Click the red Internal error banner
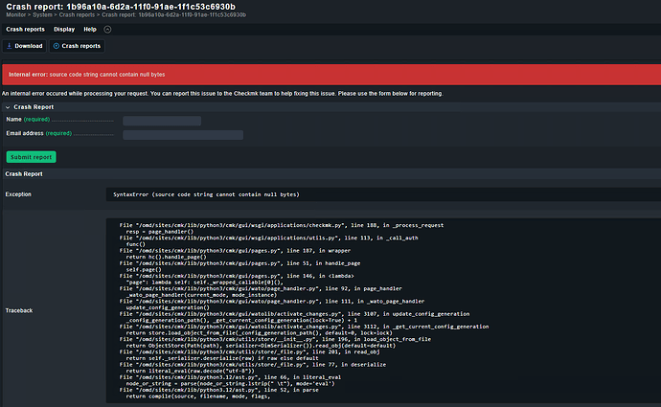661x407 pixels. point(330,73)
